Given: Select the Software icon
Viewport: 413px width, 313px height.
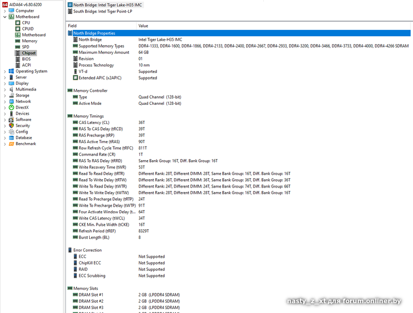Looking at the screenshot, I should (11, 120).
